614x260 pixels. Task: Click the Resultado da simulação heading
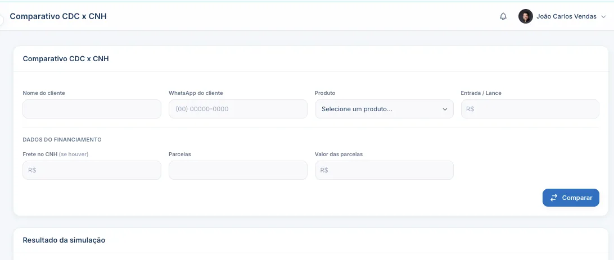click(x=64, y=240)
